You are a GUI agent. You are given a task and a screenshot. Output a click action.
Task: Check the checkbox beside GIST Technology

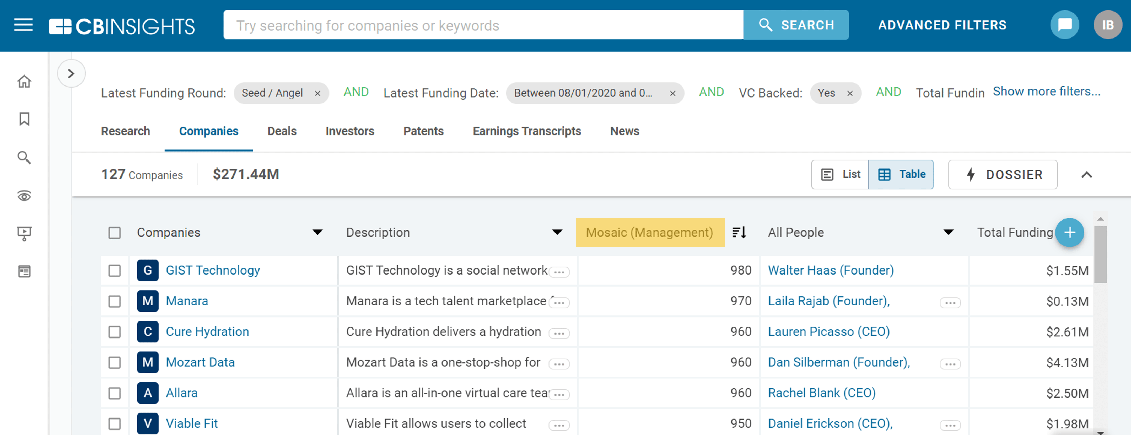(114, 270)
